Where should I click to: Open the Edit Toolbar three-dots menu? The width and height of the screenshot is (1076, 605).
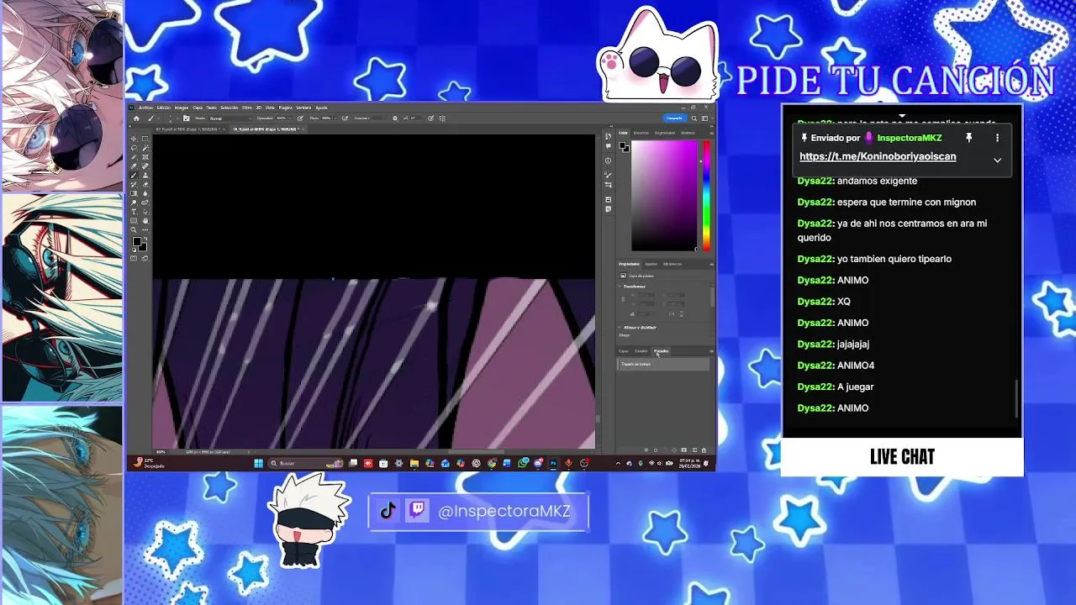[145, 229]
